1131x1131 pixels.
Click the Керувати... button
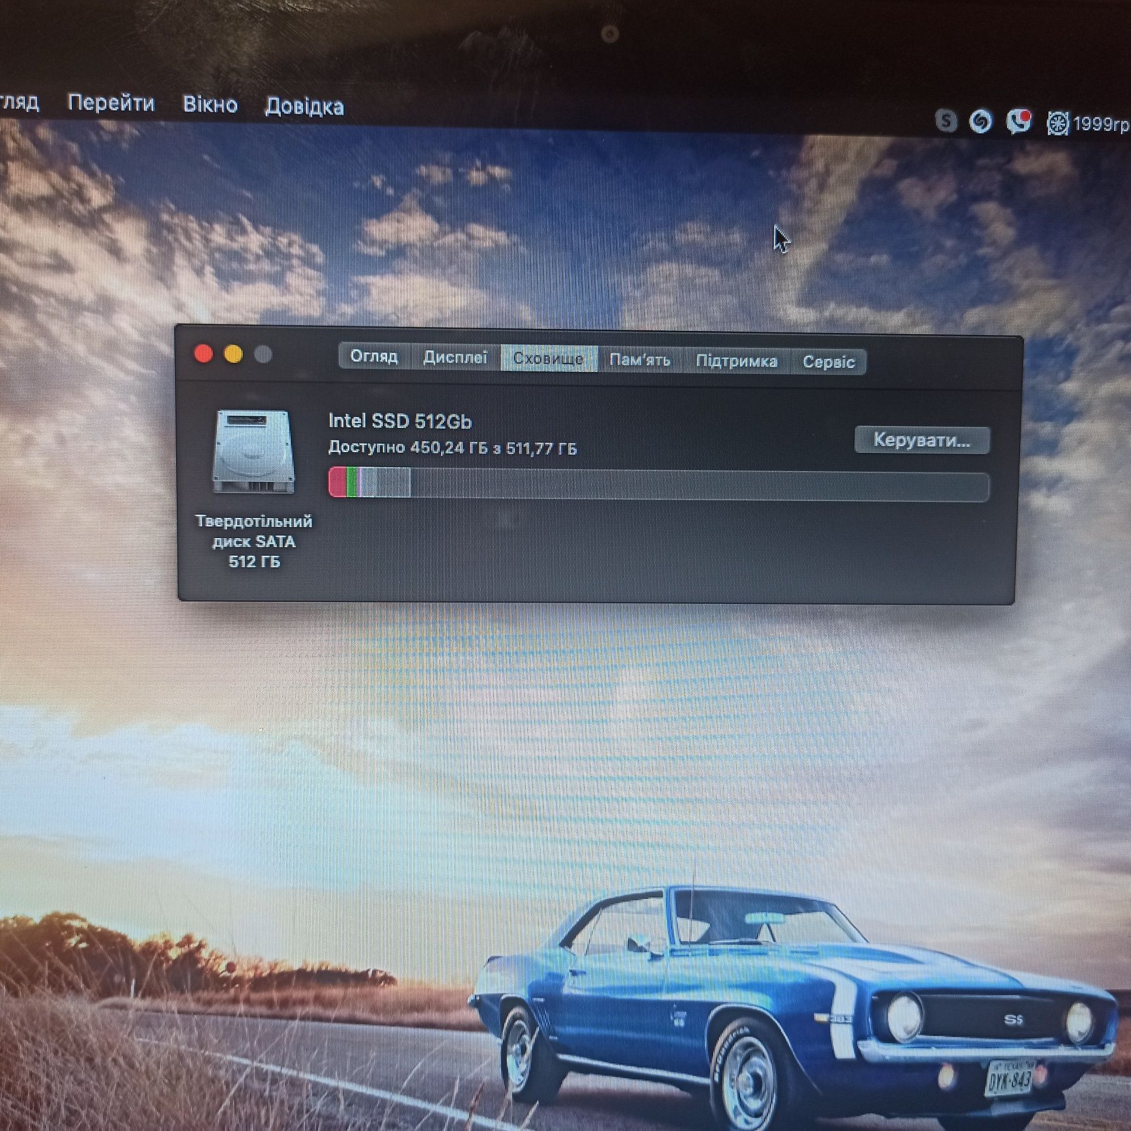922,440
